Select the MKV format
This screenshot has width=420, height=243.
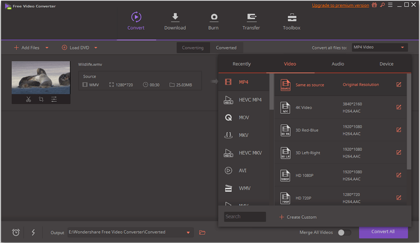click(244, 135)
